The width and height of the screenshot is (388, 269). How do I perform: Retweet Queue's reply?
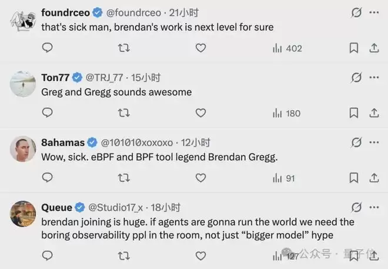pyautogui.click(x=124, y=255)
